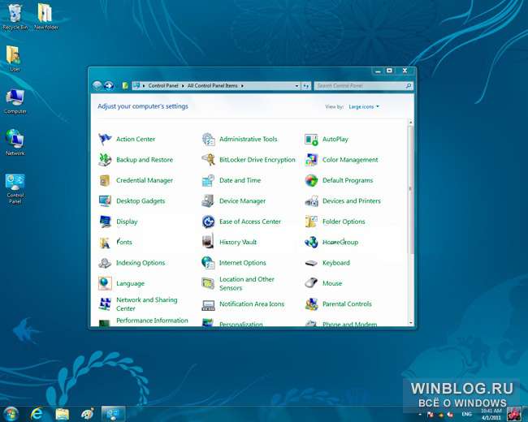
Task: Click the Administrative Tools link text
Action: click(x=249, y=139)
